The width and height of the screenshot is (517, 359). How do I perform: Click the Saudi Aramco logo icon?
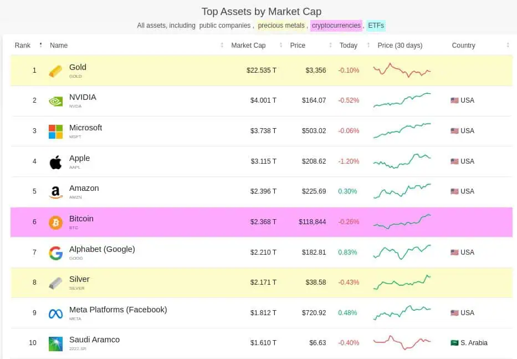click(55, 344)
